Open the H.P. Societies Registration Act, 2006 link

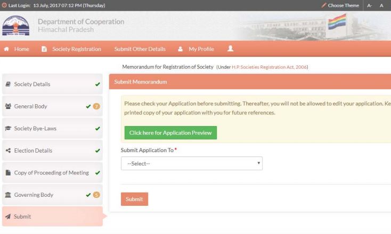tap(270, 67)
